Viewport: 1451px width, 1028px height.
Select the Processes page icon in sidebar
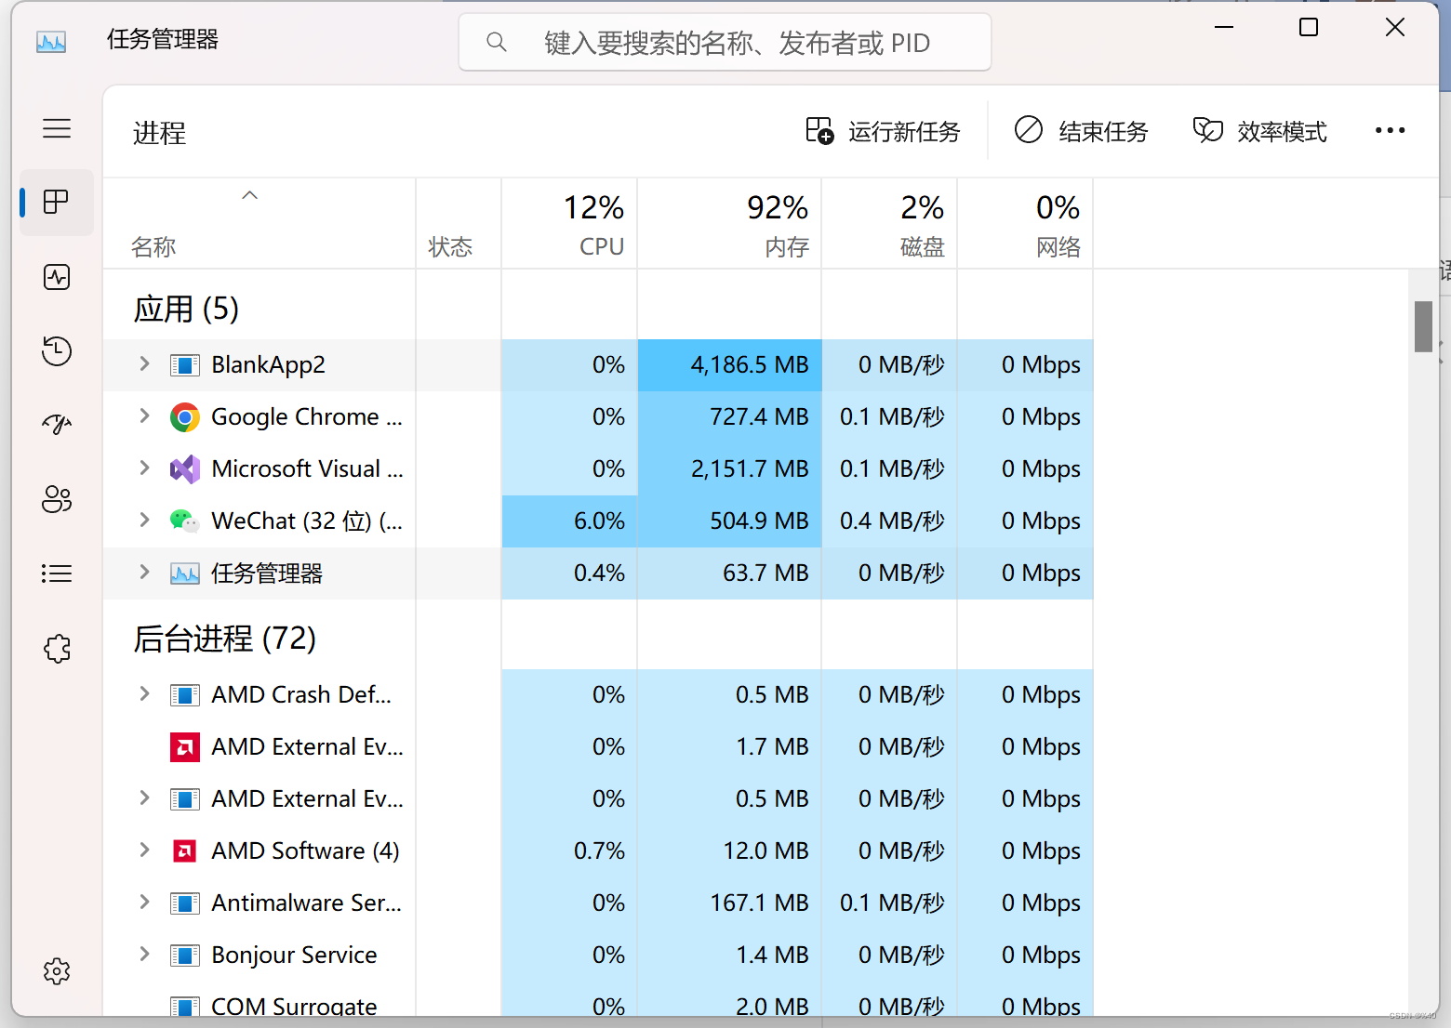tap(57, 202)
